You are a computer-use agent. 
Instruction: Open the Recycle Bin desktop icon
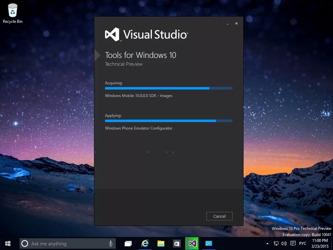[x=13, y=13]
